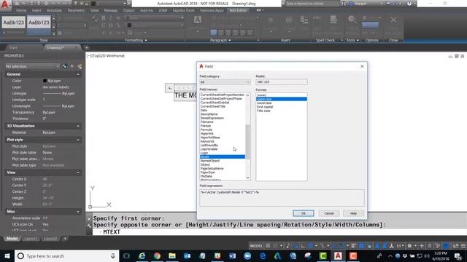The width and height of the screenshot is (467, 262).
Task: Click the AutoCAD application menu icon
Action: tap(5, 5)
